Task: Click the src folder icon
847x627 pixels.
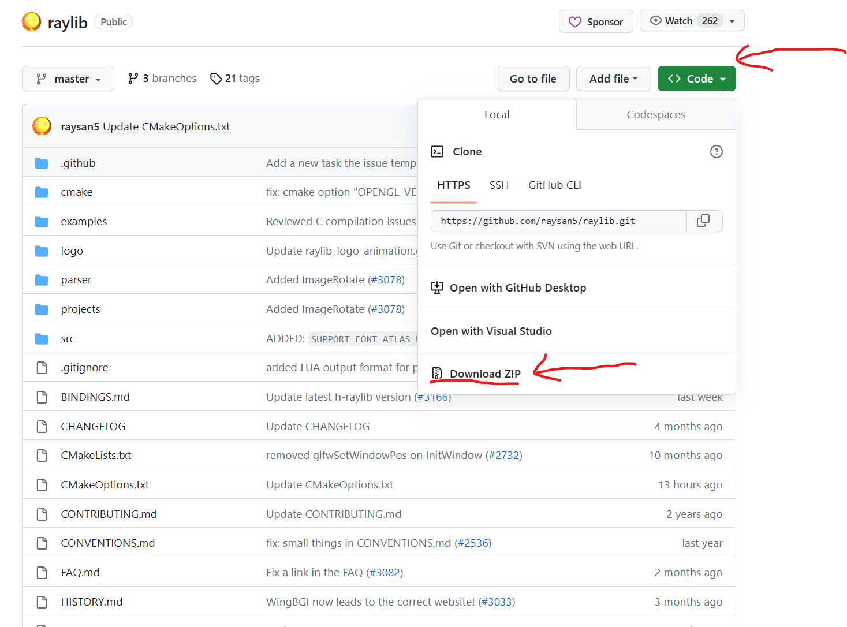Action: (x=42, y=339)
